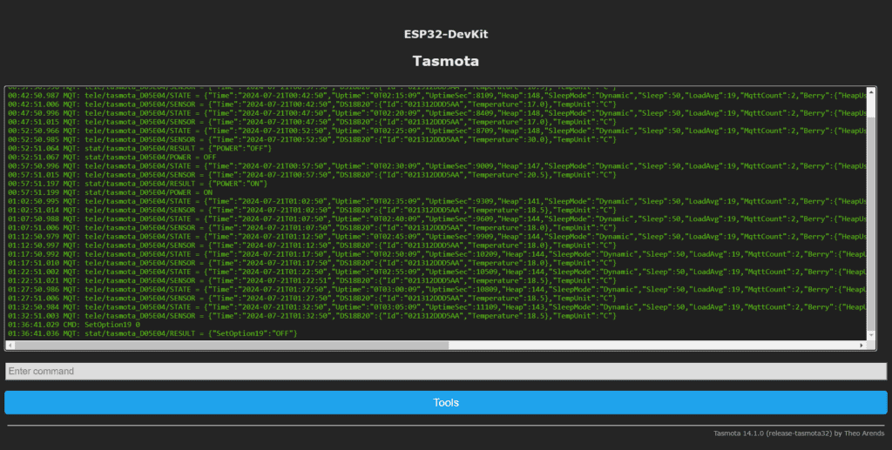
Task: Select the SENSOR log line at 00:42:51.006
Action: (312, 104)
